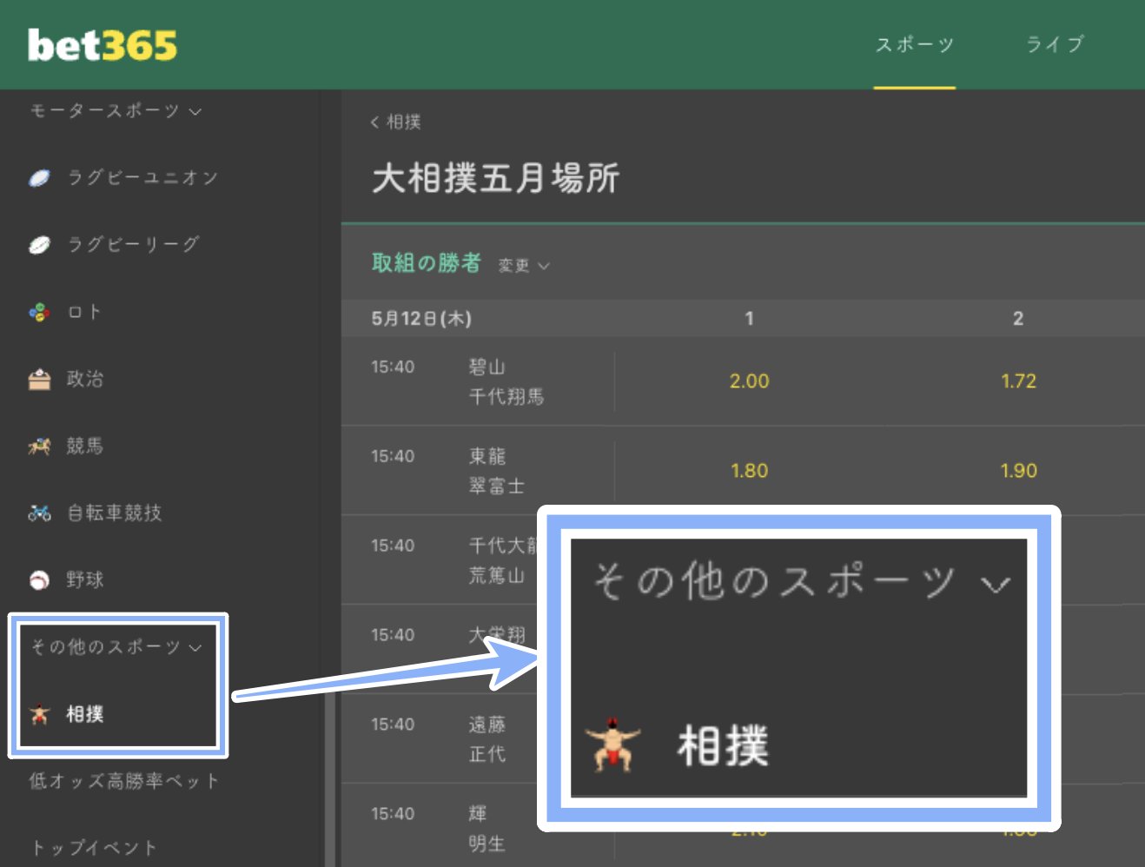Viewport: 1145px width, 867px height.
Task: Switch to the スポーツ tab
Action: pos(915,44)
